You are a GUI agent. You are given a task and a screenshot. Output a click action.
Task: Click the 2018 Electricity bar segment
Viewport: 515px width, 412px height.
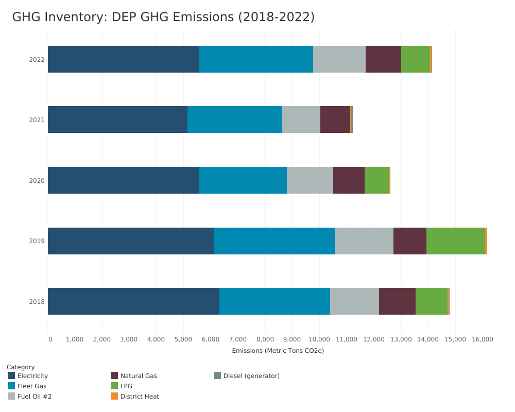134,301
